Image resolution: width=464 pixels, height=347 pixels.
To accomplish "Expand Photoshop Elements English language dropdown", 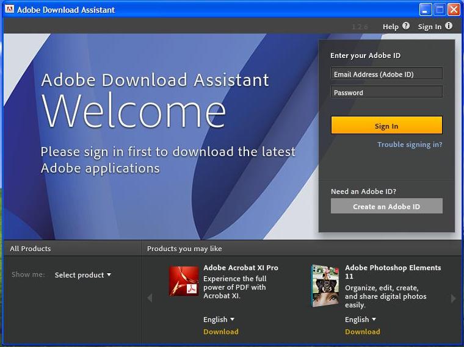I will (360, 320).
